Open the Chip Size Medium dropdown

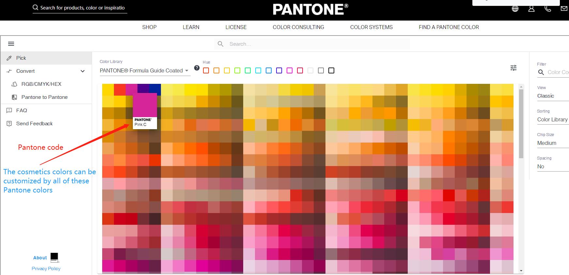[553, 143]
